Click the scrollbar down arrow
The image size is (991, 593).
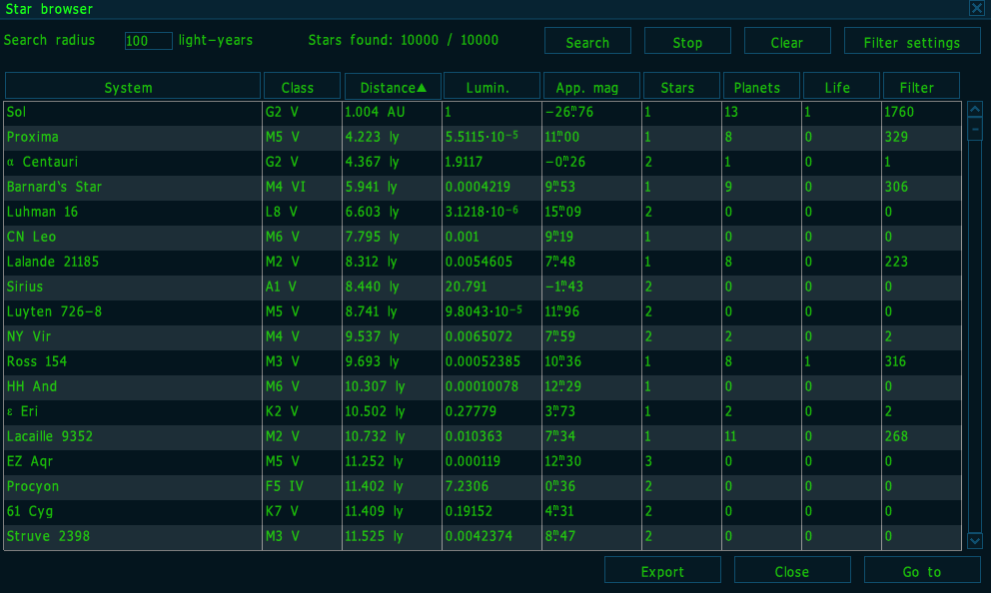point(975,540)
